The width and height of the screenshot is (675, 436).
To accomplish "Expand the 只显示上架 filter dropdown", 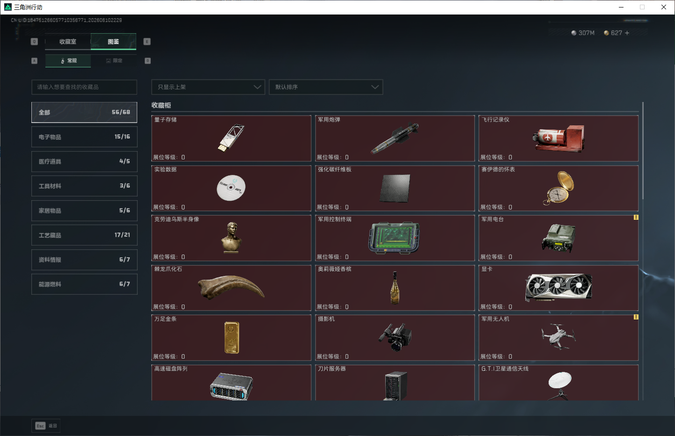I will click(x=208, y=87).
